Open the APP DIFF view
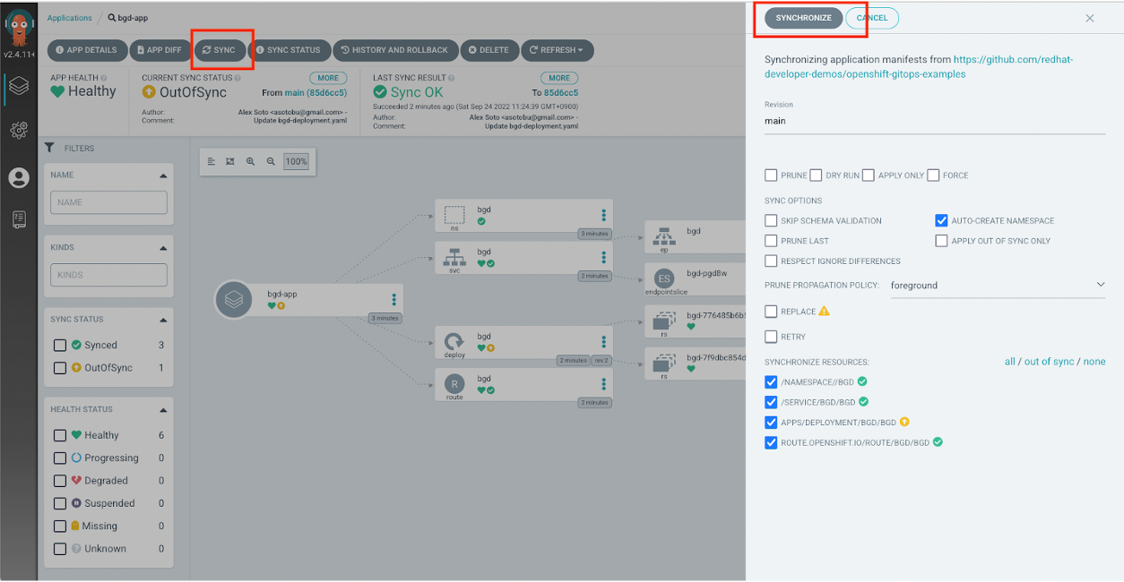The image size is (1124, 582). click(x=161, y=50)
